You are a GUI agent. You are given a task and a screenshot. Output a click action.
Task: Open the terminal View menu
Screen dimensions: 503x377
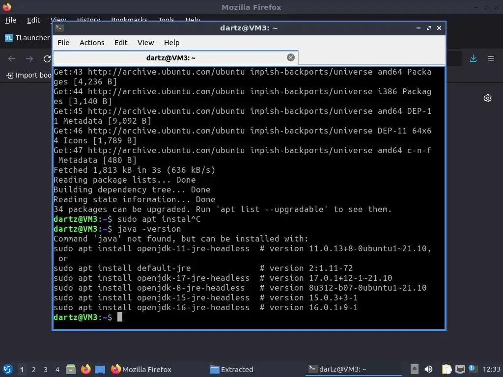point(145,43)
